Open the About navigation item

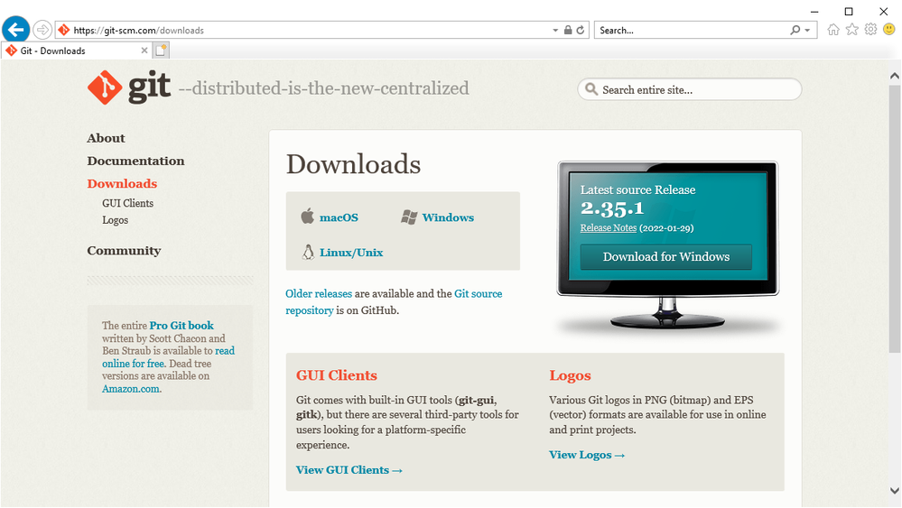106,138
